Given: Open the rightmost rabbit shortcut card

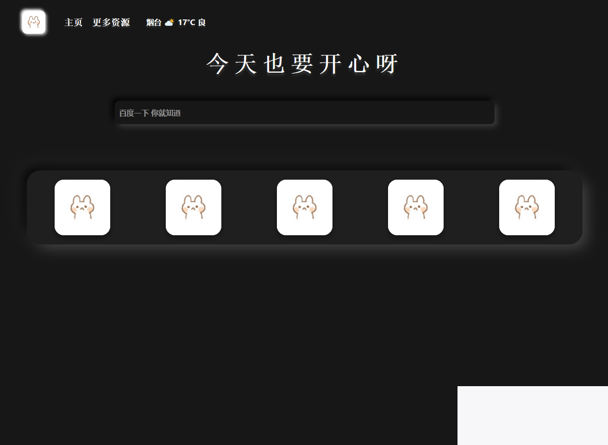Looking at the screenshot, I should click(x=527, y=207).
